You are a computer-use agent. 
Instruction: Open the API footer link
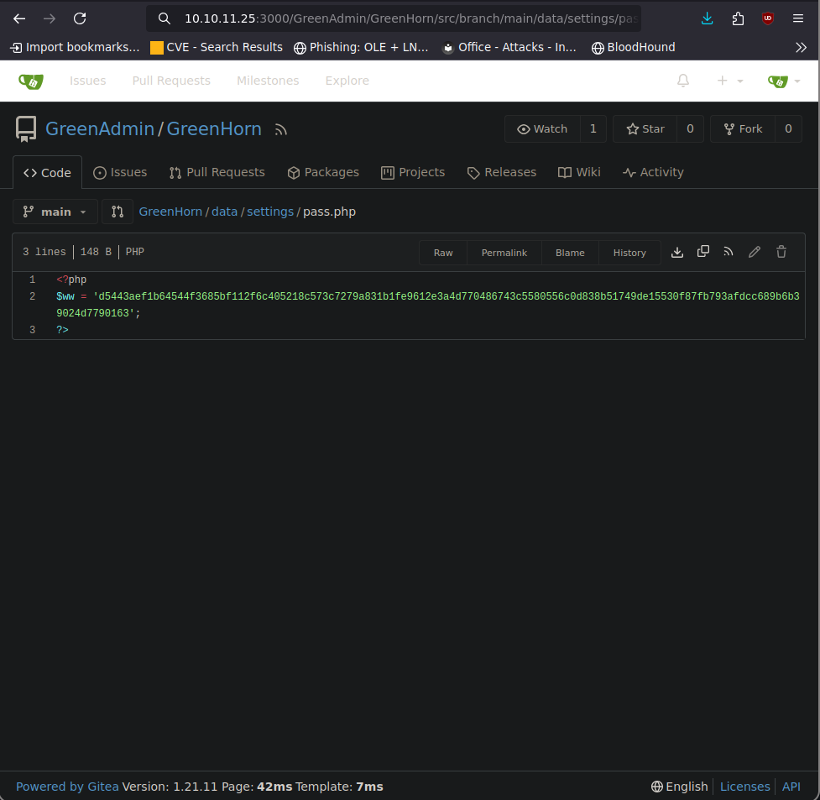(x=791, y=787)
